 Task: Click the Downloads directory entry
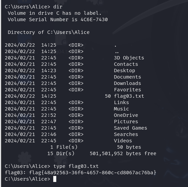pos(127,83)
